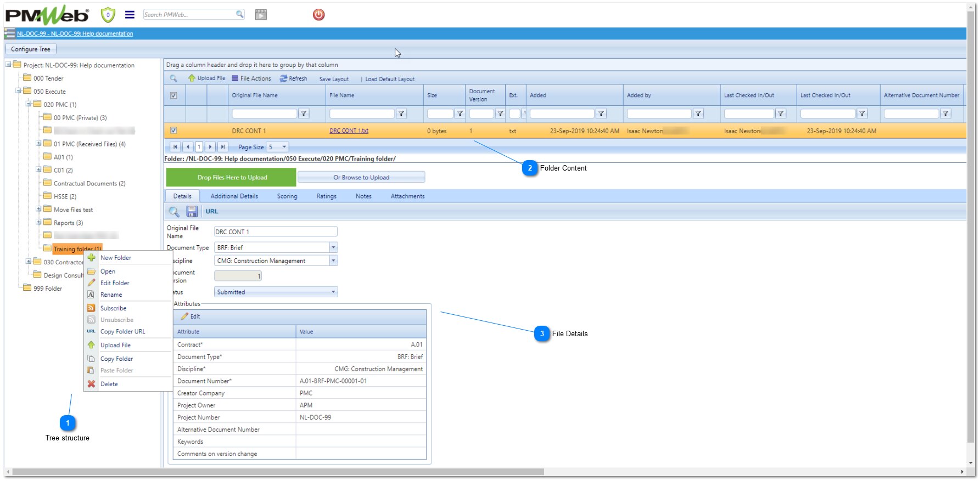Select Delete in context menu

[x=109, y=384]
